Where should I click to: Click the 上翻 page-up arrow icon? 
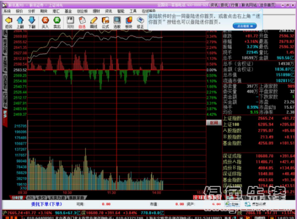[20, 20]
